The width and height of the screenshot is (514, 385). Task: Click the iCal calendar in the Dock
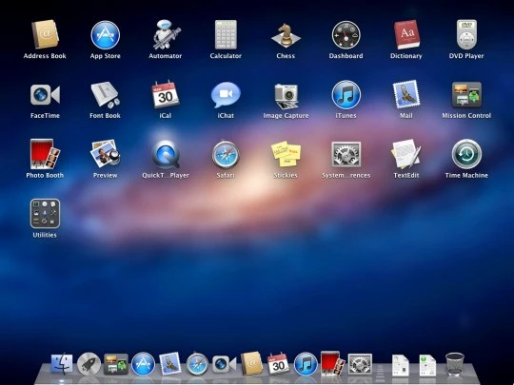(278, 363)
